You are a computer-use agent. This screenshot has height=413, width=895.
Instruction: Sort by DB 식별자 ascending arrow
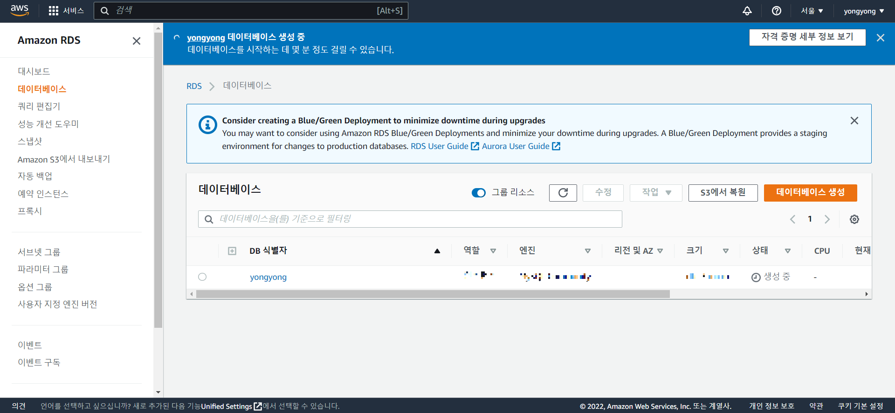tap(437, 251)
